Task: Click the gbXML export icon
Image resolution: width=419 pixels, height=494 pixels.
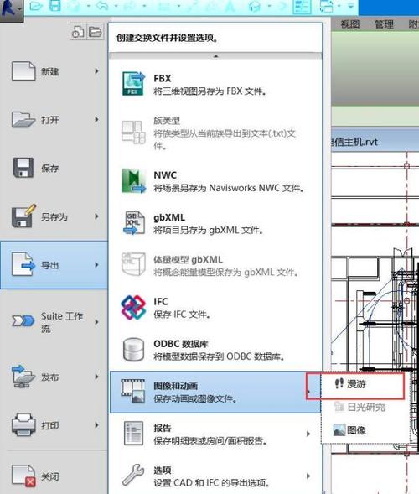Action: 134,223
